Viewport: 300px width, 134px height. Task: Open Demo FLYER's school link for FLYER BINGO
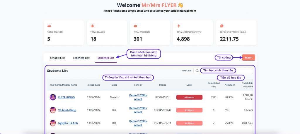point(138,97)
